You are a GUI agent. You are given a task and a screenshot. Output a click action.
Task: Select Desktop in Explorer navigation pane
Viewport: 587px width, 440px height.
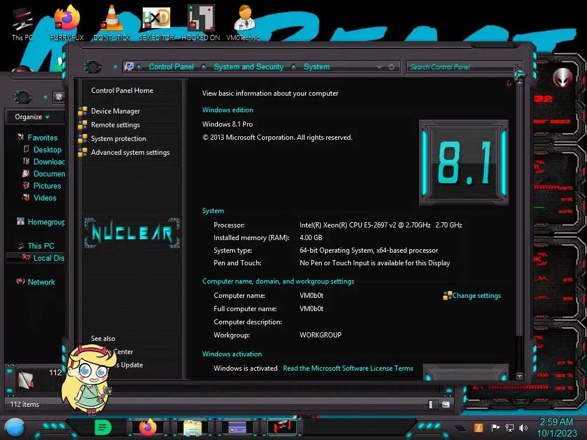coord(47,150)
